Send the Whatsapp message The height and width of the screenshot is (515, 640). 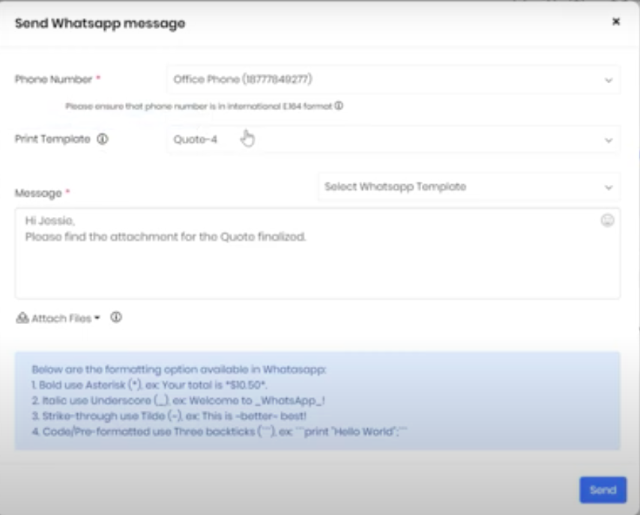[603, 490]
